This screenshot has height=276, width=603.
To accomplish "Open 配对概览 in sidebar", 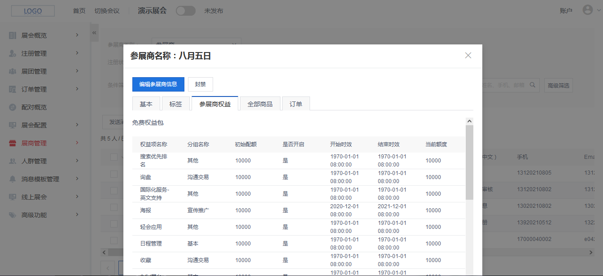I will 34,107.
